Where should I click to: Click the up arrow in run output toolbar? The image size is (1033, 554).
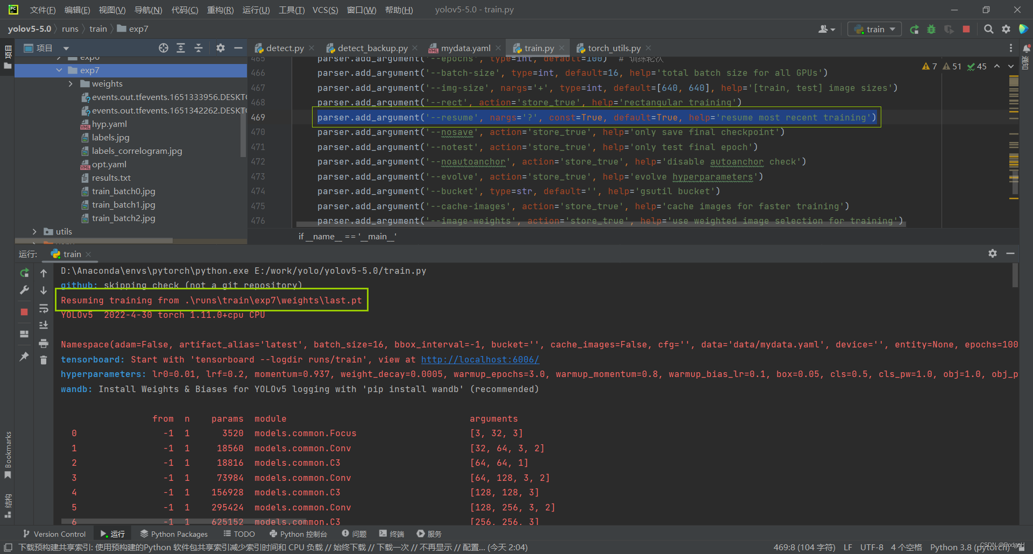click(x=44, y=273)
